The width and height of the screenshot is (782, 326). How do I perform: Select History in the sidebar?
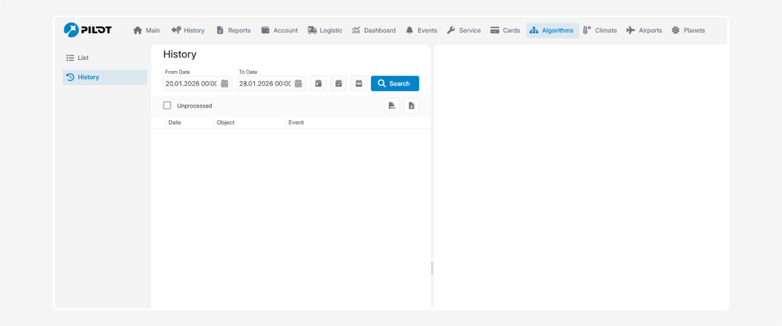click(88, 77)
